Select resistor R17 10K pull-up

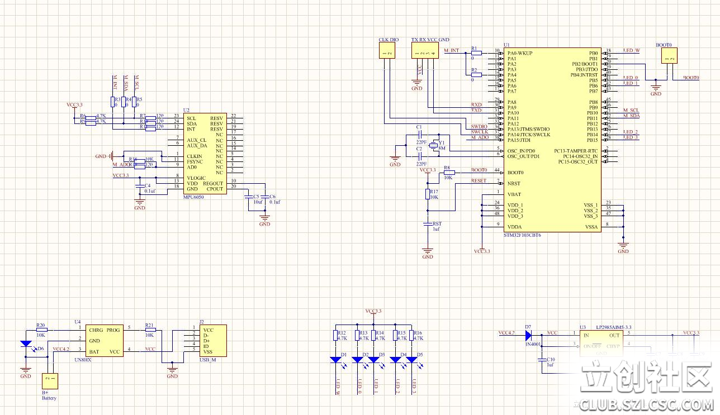coord(428,193)
